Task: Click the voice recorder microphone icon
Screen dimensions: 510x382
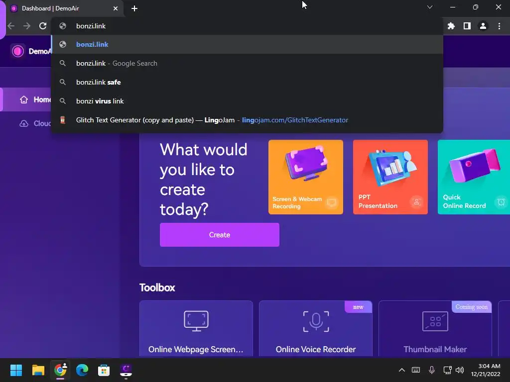Action: coord(316,322)
